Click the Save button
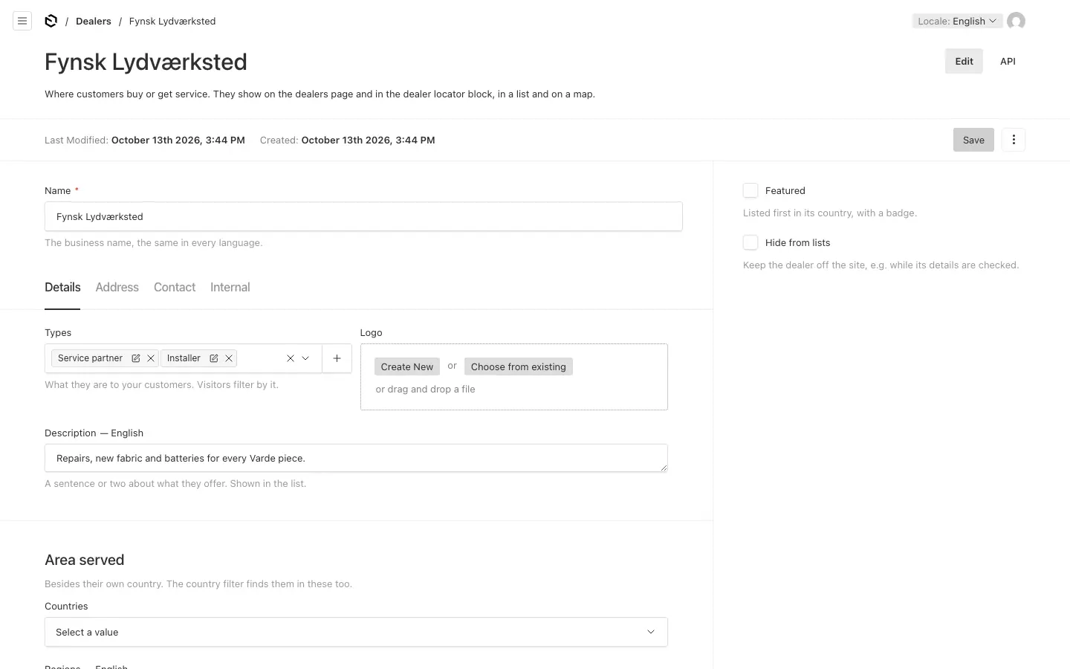This screenshot has height=669, width=1070. [x=973, y=140]
